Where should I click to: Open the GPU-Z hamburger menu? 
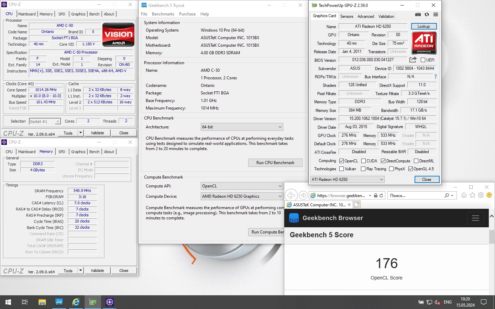click(x=436, y=15)
